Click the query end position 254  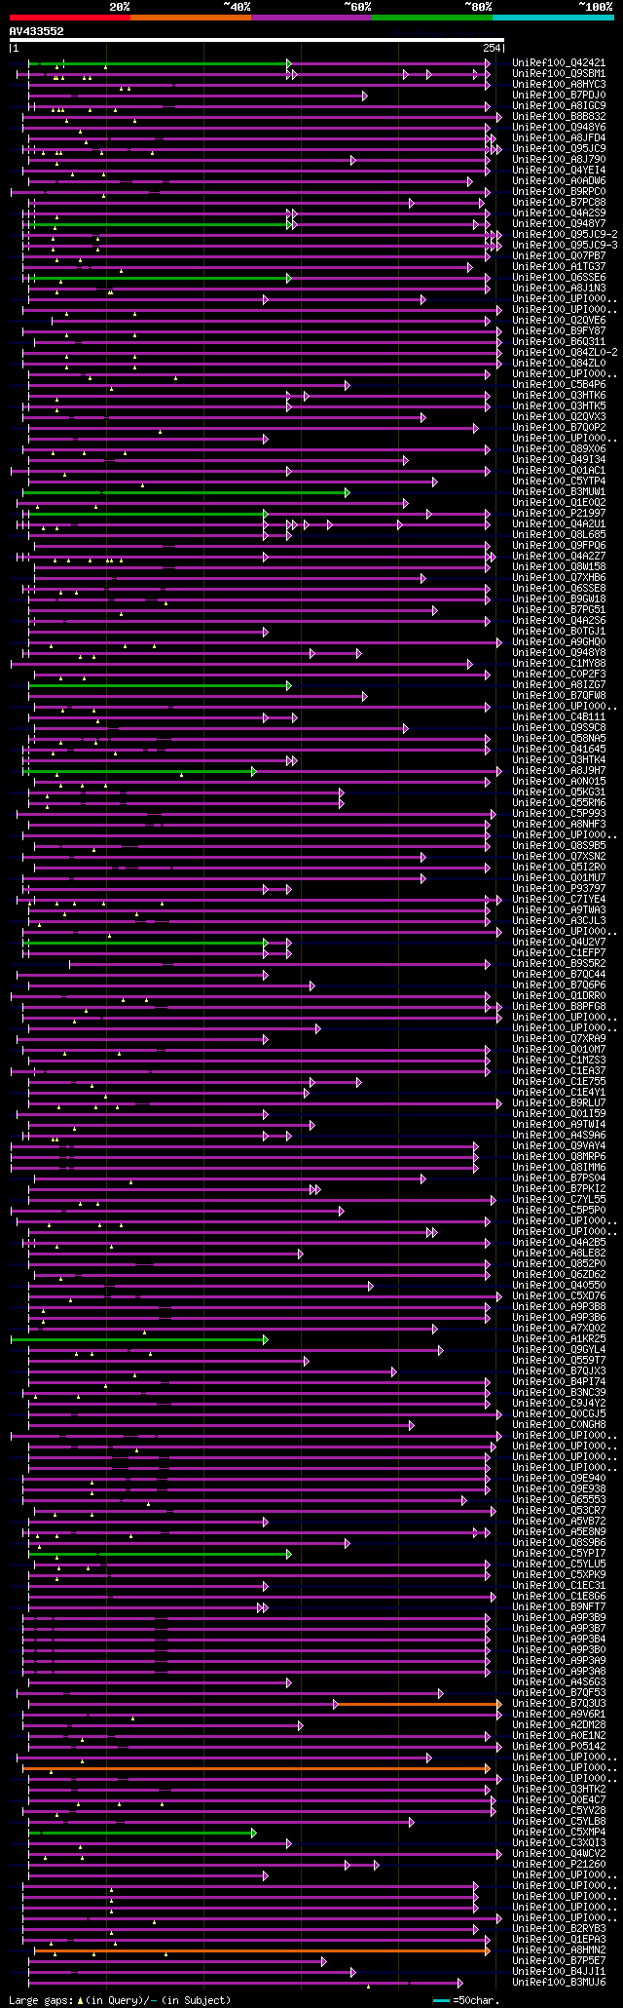[x=492, y=48]
